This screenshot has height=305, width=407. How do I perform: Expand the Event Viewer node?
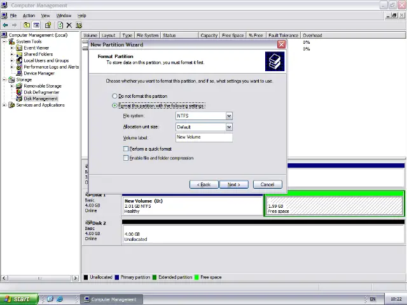click(x=11, y=48)
